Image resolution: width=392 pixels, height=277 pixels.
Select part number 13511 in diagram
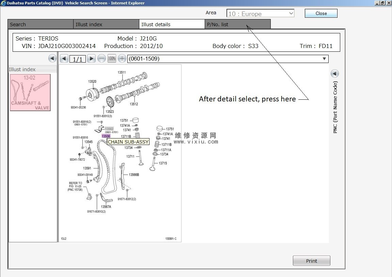tap(122, 72)
